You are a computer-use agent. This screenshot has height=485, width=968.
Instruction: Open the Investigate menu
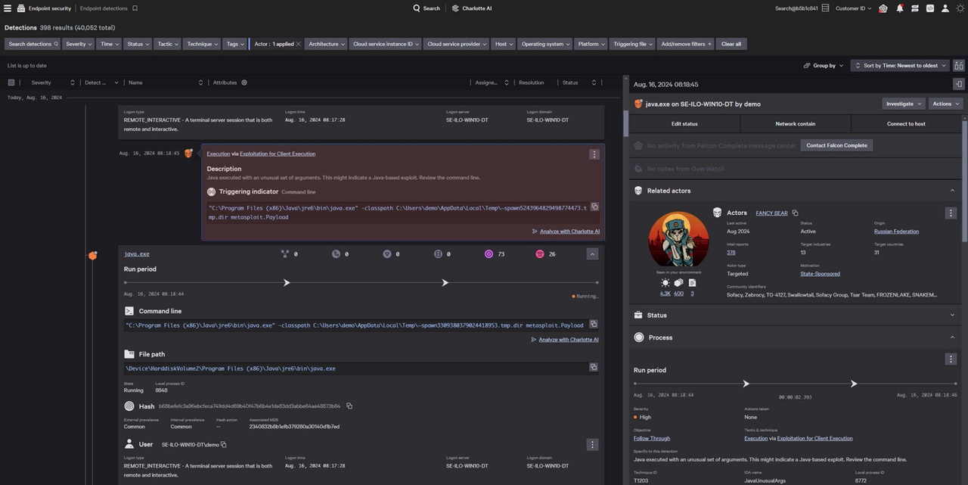pyautogui.click(x=904, y=104)
